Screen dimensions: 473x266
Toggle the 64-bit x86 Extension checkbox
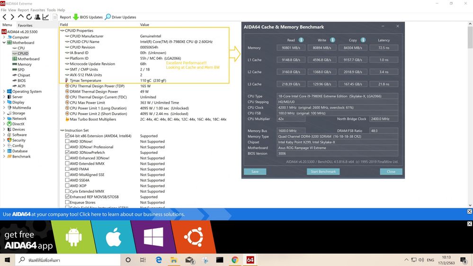click(x=67, y=136)
